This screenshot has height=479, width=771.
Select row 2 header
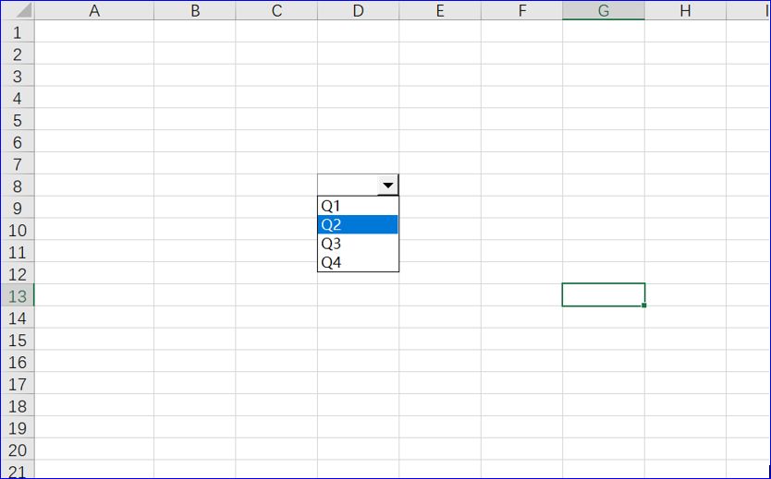click(x=18, y=54)
